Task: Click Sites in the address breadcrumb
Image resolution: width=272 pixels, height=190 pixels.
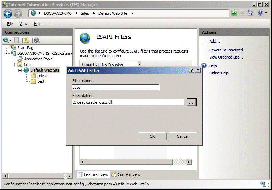Action: click(x=85, y=13)
